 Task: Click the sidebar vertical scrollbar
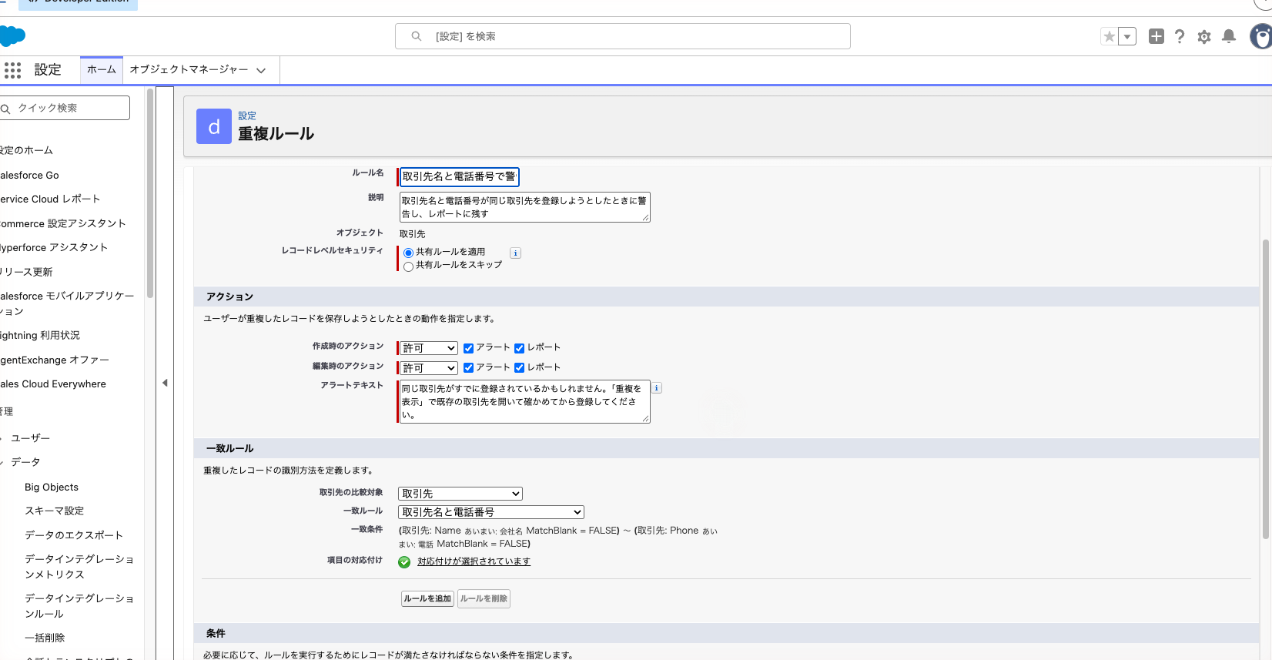[x=150, y=193]
